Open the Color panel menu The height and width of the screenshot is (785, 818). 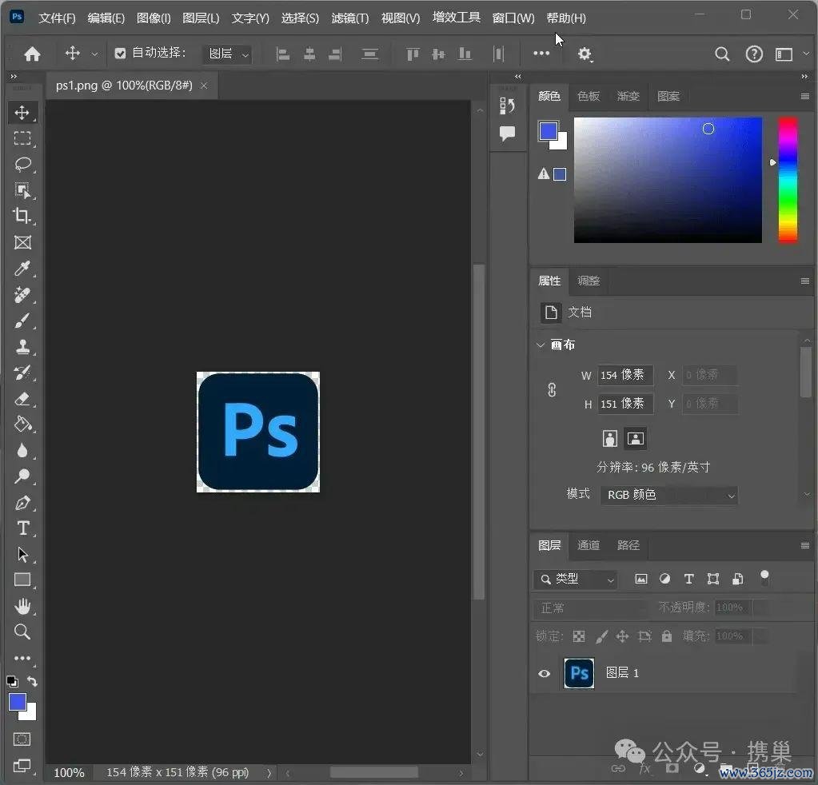click(804, 97)
